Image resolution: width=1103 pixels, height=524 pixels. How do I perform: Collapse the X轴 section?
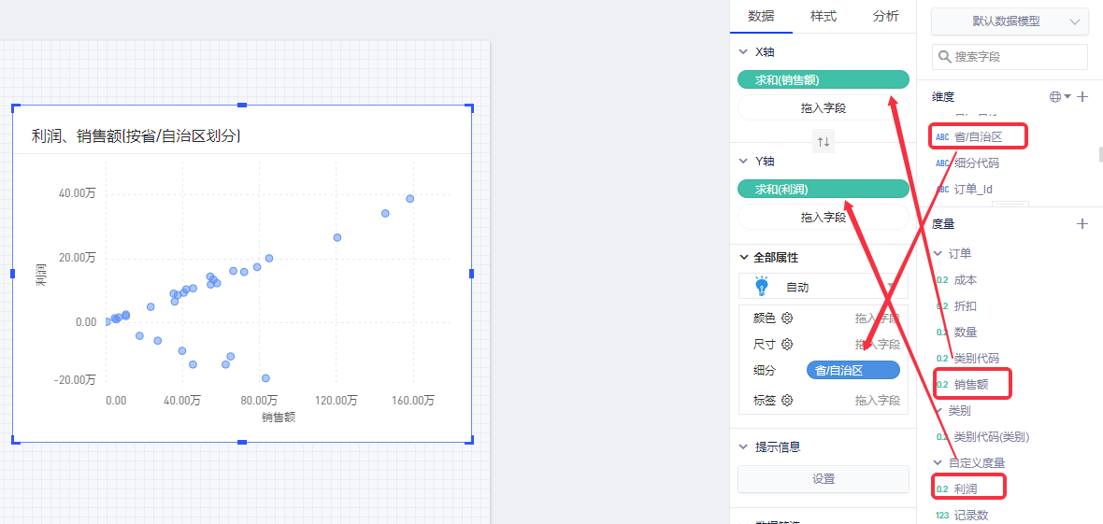tap(744, 52)
